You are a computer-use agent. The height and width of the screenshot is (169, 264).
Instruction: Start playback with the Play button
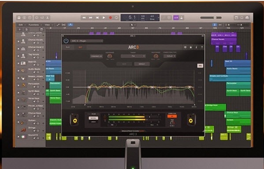pyautogui.click(x=104, y=18)
